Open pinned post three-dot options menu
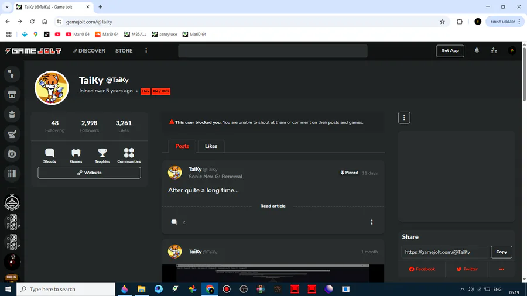527x296 pixels. tap(372, 222)
